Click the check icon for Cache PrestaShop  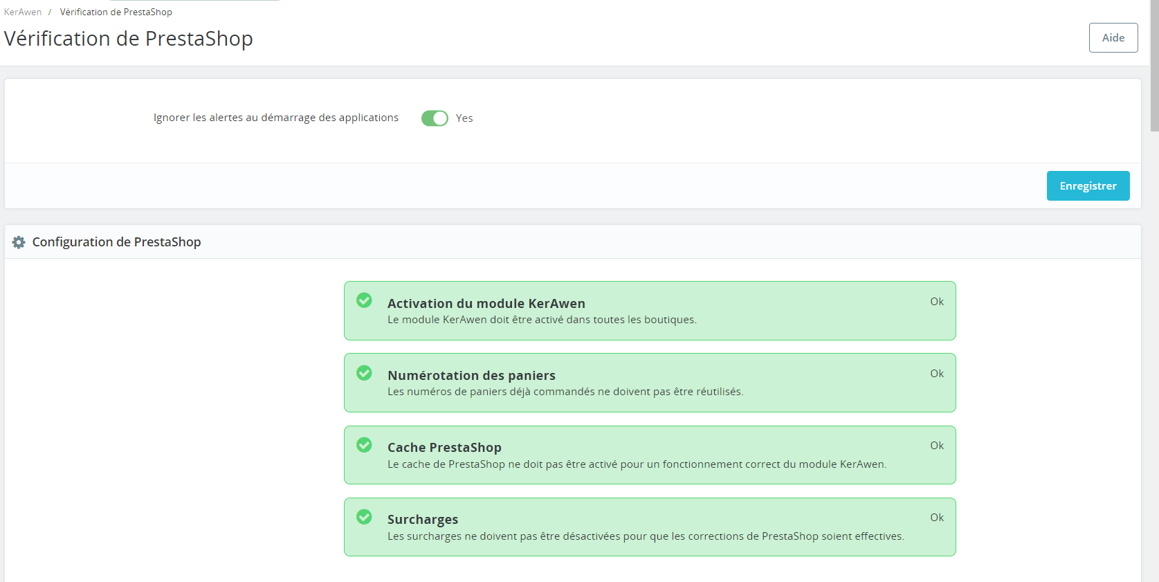(364, 445)
